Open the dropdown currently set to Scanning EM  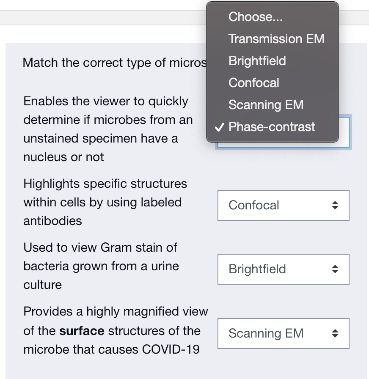(x=283, y=333)
